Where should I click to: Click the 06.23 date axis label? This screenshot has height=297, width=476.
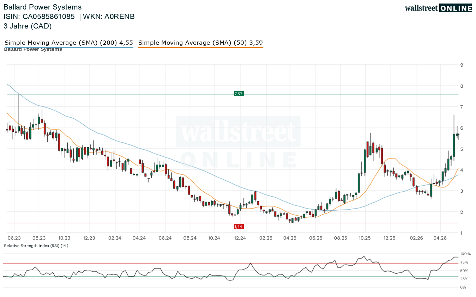(14, 238)
